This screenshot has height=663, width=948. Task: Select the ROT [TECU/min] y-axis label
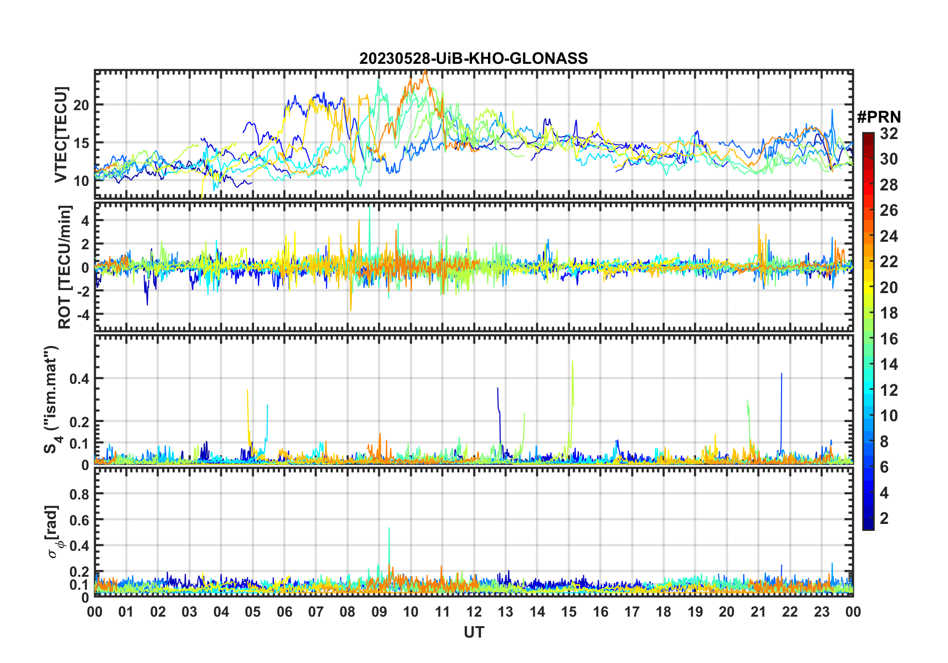click(x=65, y=267)
